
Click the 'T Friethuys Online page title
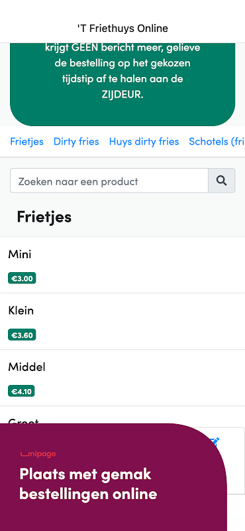[x=122, y=29]
